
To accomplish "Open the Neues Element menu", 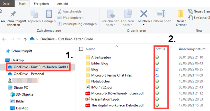I will pos(199,11).
